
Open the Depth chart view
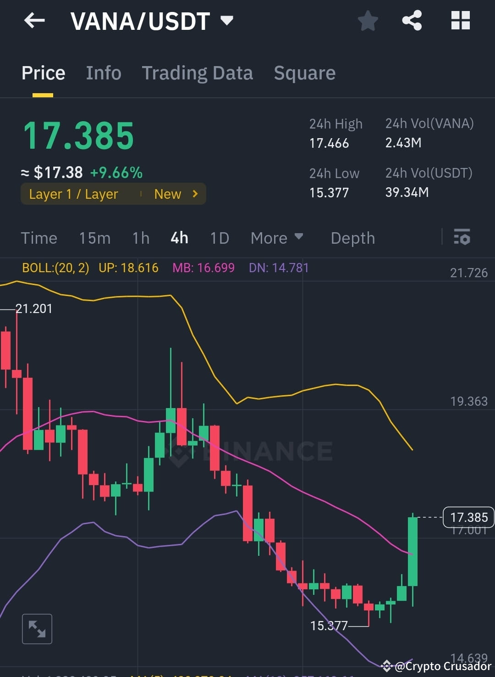point(352,238)
